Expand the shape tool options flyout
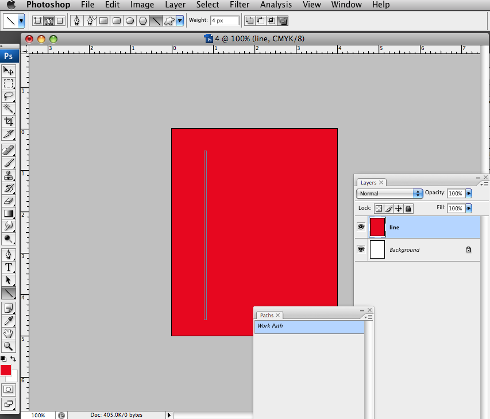This screenshot has width=490, height=419. pos(179,20)
